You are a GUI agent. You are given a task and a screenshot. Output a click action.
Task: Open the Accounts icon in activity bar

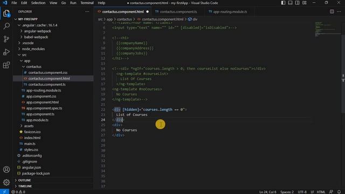click(x=6, y=169)
